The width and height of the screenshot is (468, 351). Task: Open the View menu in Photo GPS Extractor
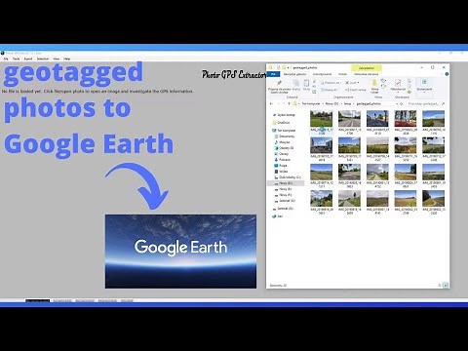pyautogui.click(x=57, y=58)
